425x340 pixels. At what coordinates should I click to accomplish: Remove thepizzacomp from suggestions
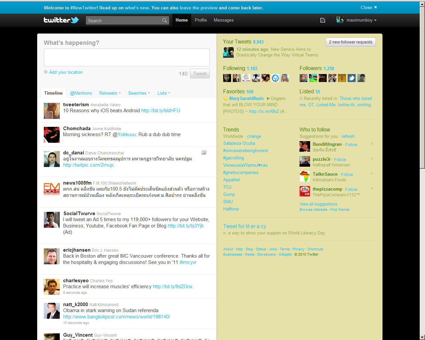tap(372, 189)
